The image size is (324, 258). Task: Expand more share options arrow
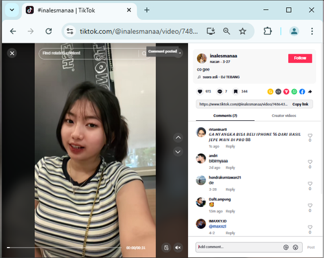pyautogui.click(x=310, y=92)
